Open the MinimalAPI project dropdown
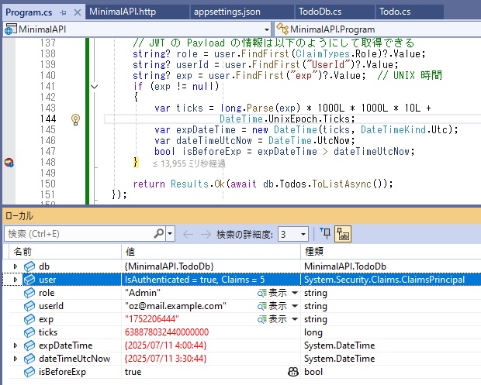 pyautogui.click(x=267, y=29)
